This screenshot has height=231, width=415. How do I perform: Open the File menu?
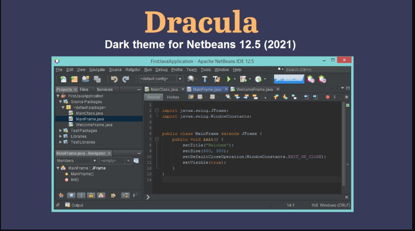(x=59, y=70)
